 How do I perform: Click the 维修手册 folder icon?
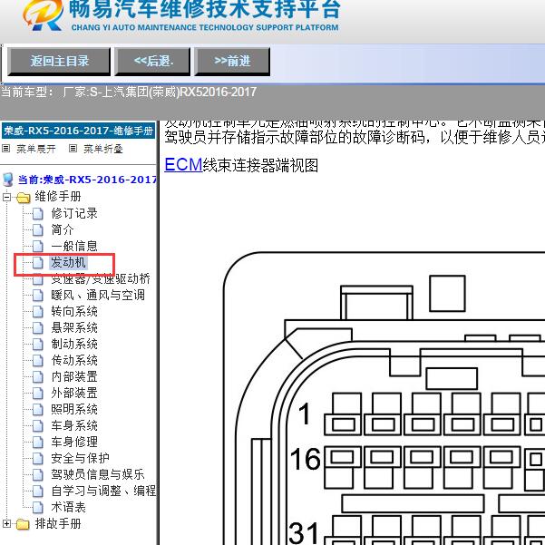pos(24,198)
